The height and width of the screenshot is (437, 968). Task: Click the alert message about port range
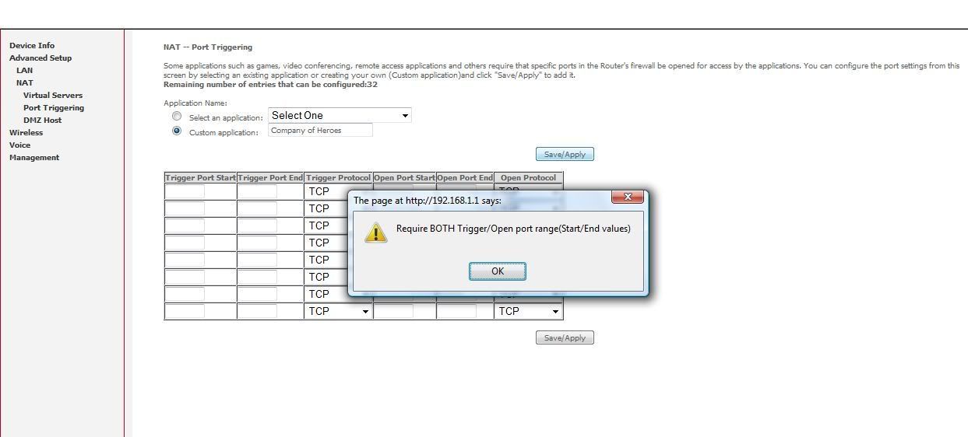(x=513, y=229)
